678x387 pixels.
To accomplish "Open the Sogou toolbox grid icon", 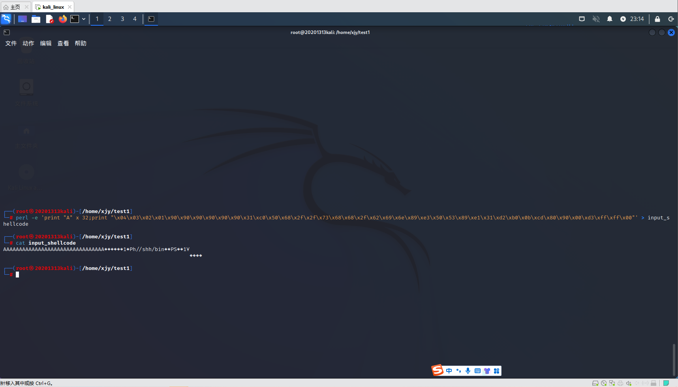I will coord(497,371).
